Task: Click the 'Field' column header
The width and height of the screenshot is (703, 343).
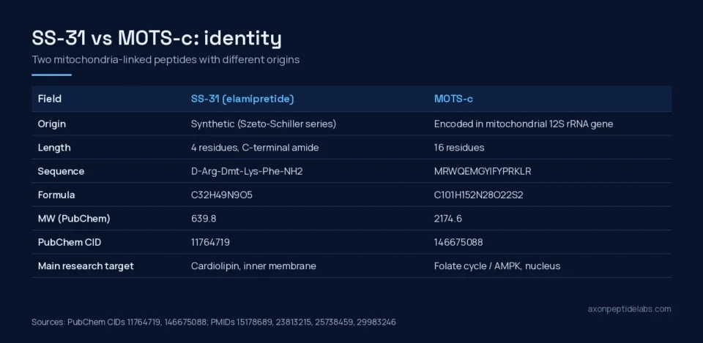Action: pos(50,99)
